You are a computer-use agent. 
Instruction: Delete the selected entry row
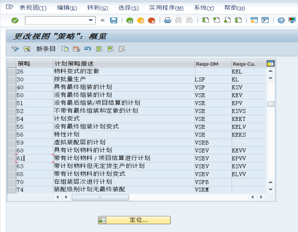(76, 48)
